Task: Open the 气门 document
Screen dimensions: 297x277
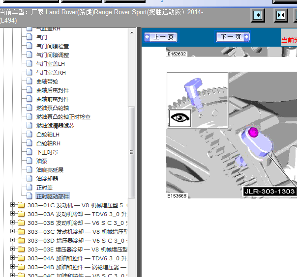Action: [x=41, y=37]
